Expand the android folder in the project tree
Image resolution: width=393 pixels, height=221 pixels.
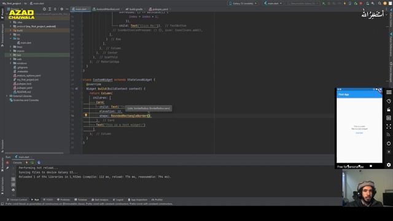click(x=10, y=26)
